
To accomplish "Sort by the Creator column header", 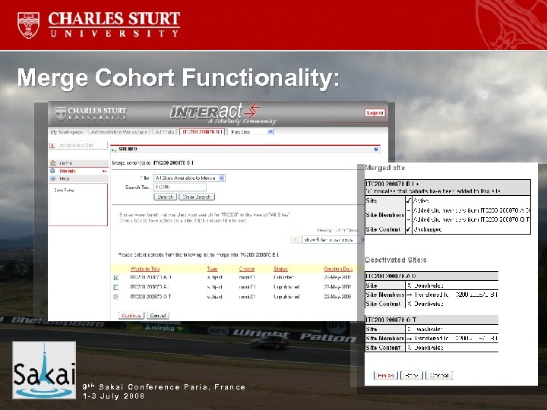I will click(x=247, y=269).
